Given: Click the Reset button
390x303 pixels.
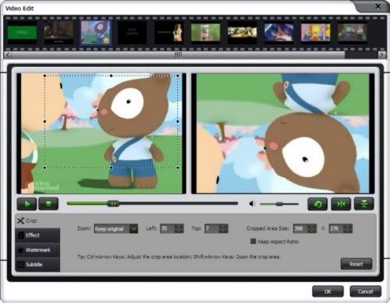Looking at the screenshot, I should click(x=356, y=264).
